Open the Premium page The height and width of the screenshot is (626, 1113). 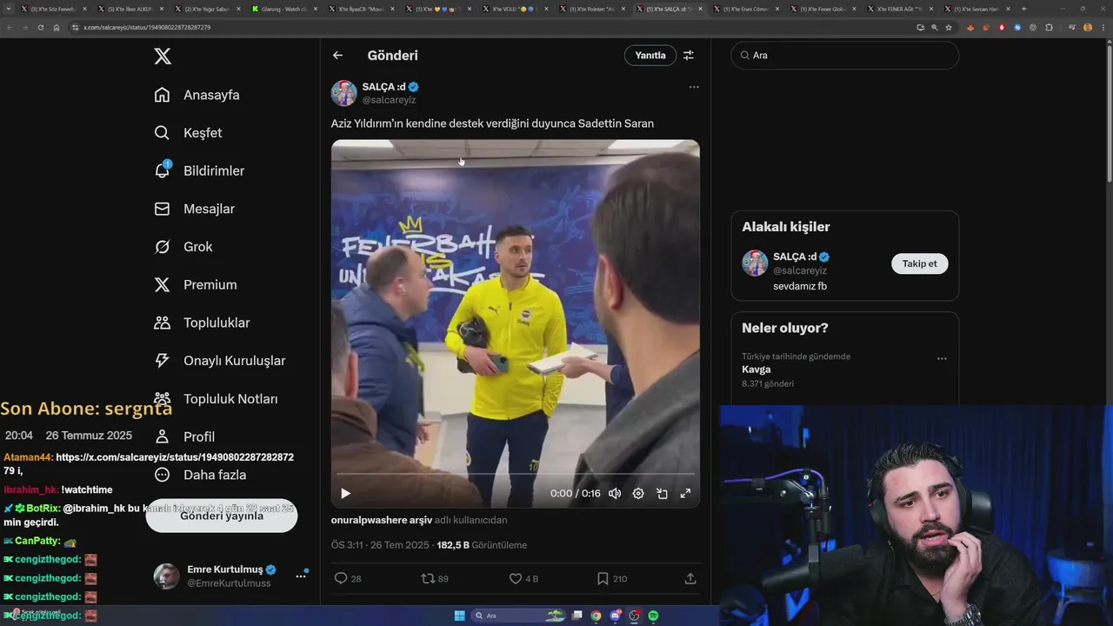tap(196, 284)
